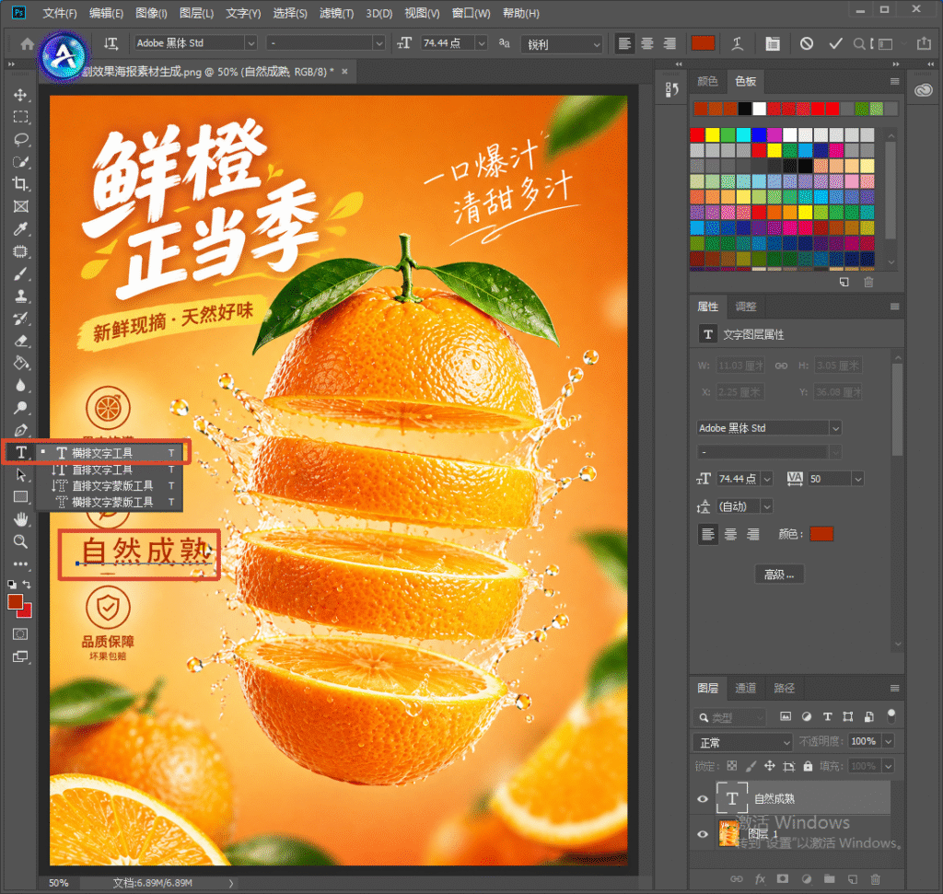Center align text in options bar
The image size is (943, 894).
click(647, 43)
